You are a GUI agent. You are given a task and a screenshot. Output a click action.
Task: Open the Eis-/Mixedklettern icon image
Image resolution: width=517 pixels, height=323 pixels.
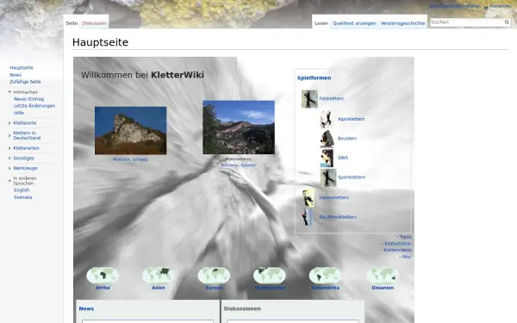click(308, 217)
